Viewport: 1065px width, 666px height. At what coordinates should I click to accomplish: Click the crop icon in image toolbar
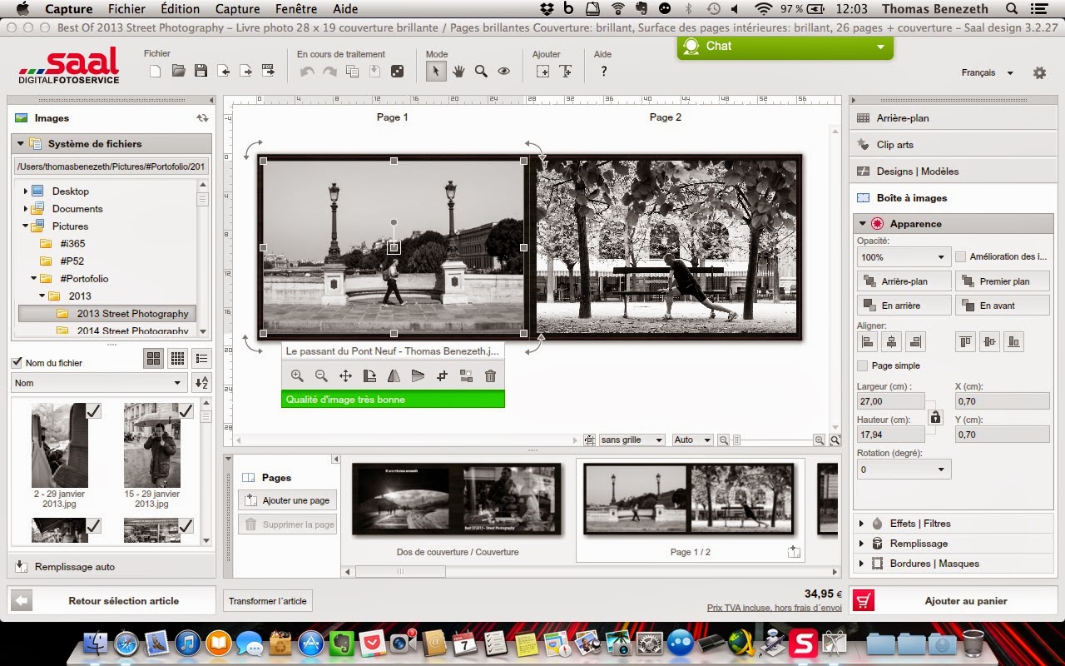pyautogui.click(x=443, y=376)
